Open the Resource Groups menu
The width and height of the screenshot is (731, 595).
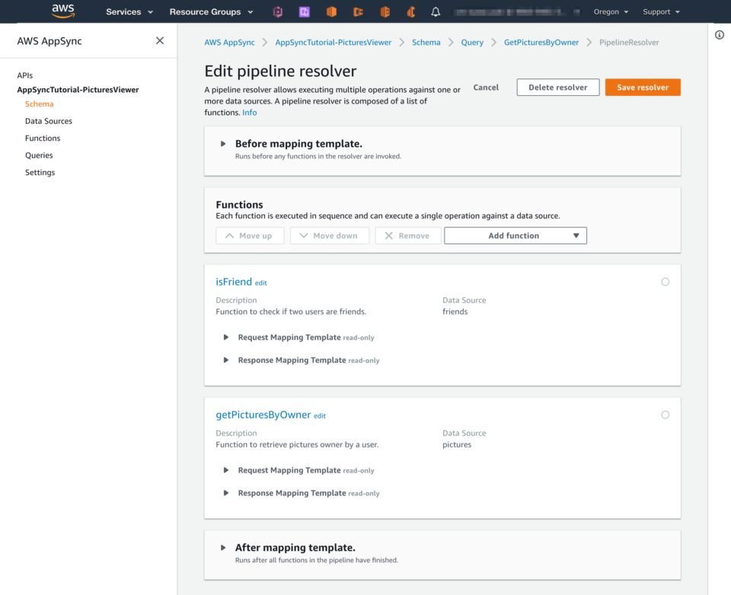211,12
